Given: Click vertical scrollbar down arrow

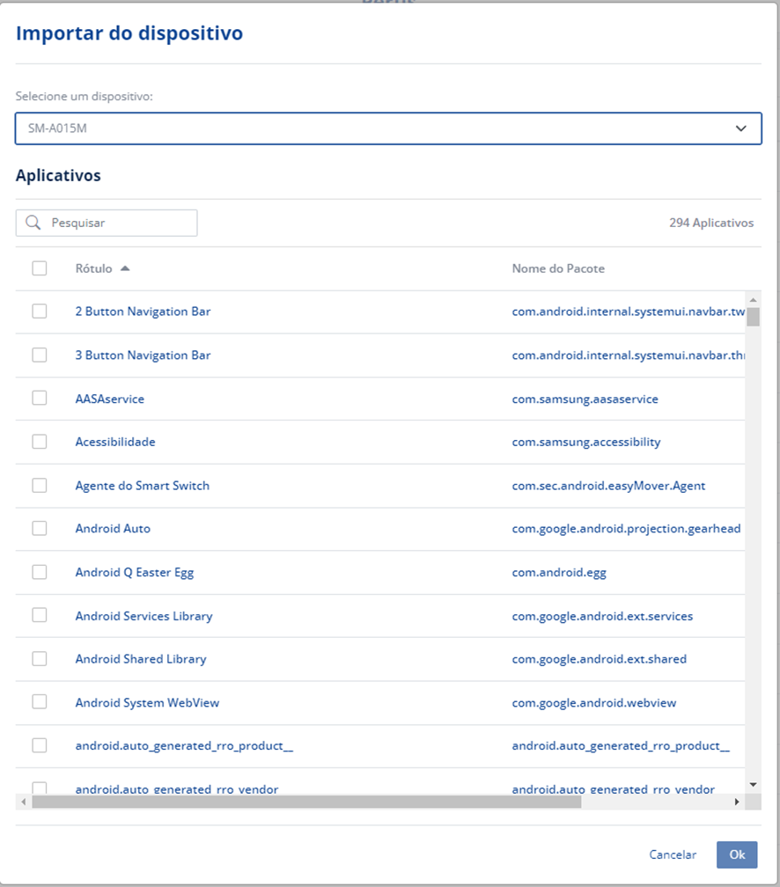Looking at the screenshot, I should click(x=753, y=784).
